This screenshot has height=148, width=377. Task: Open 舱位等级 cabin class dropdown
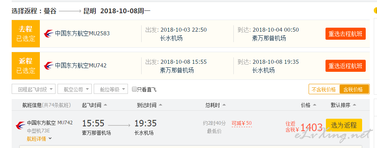pos(111,89)
